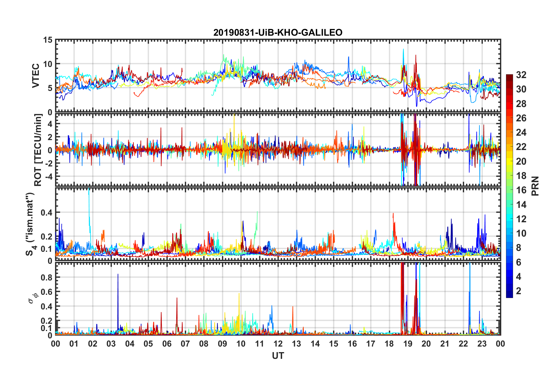Click the 18 tick on PRN colorbar
Viewport: 556px width, 372px height.
[x=521, y=176]
